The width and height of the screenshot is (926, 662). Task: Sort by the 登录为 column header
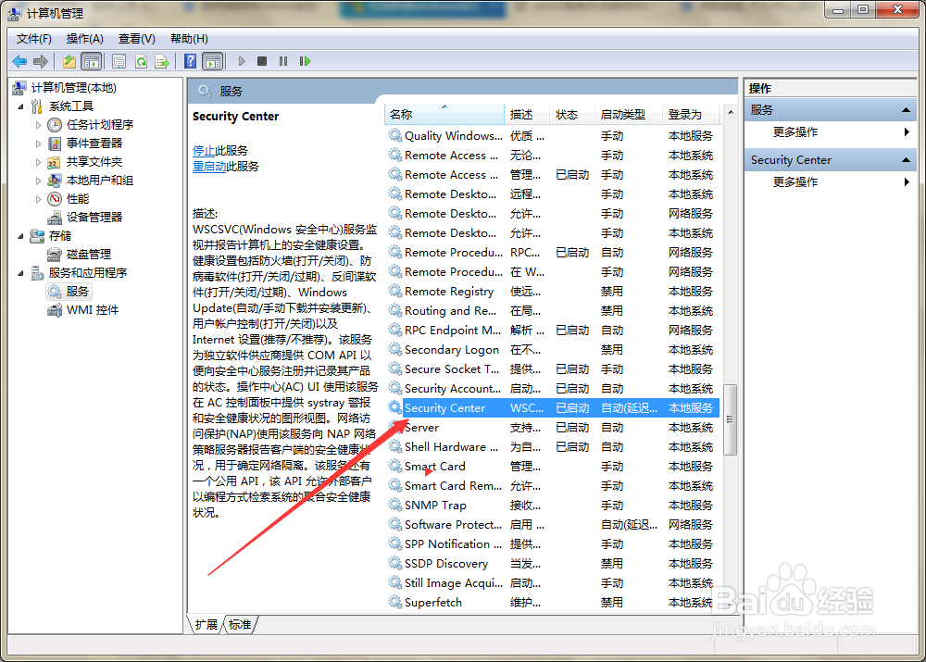click(x=692, y=114)
